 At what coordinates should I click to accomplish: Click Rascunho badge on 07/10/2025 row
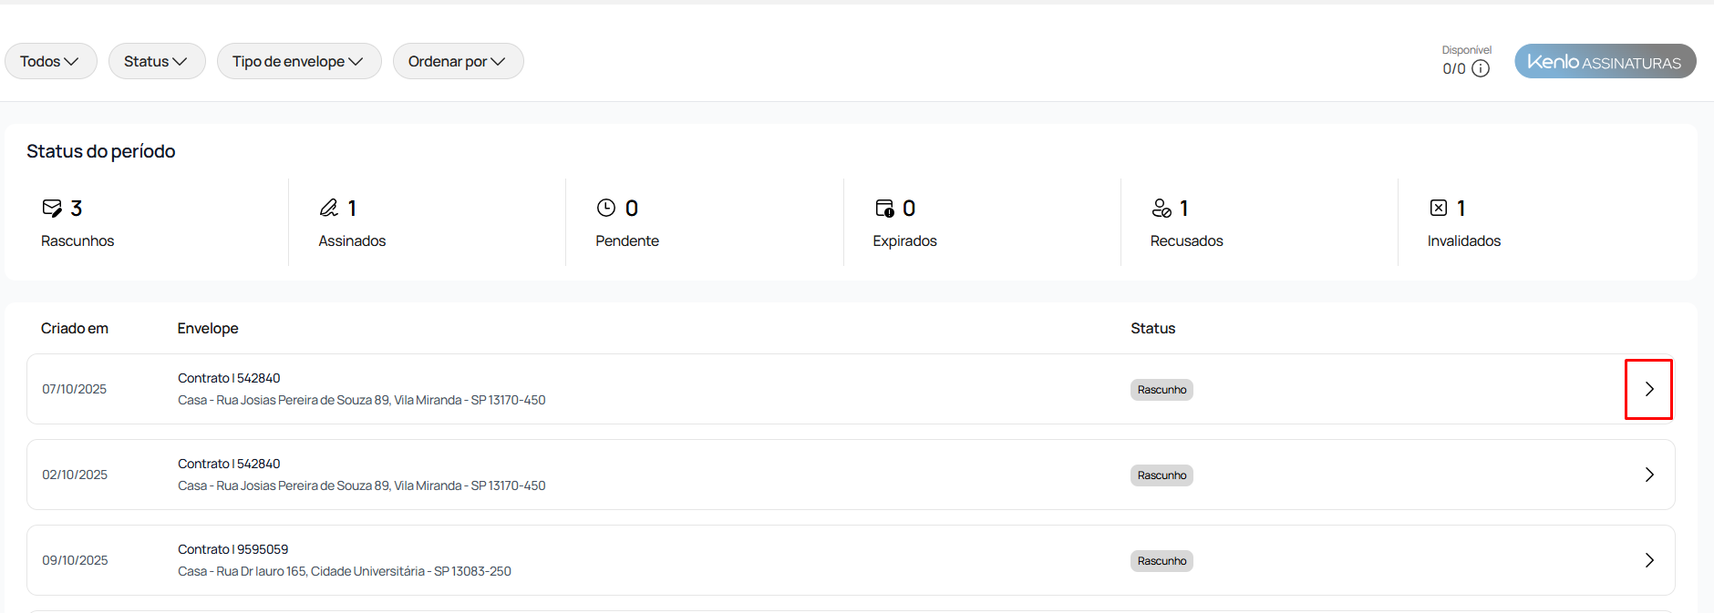1162,390
